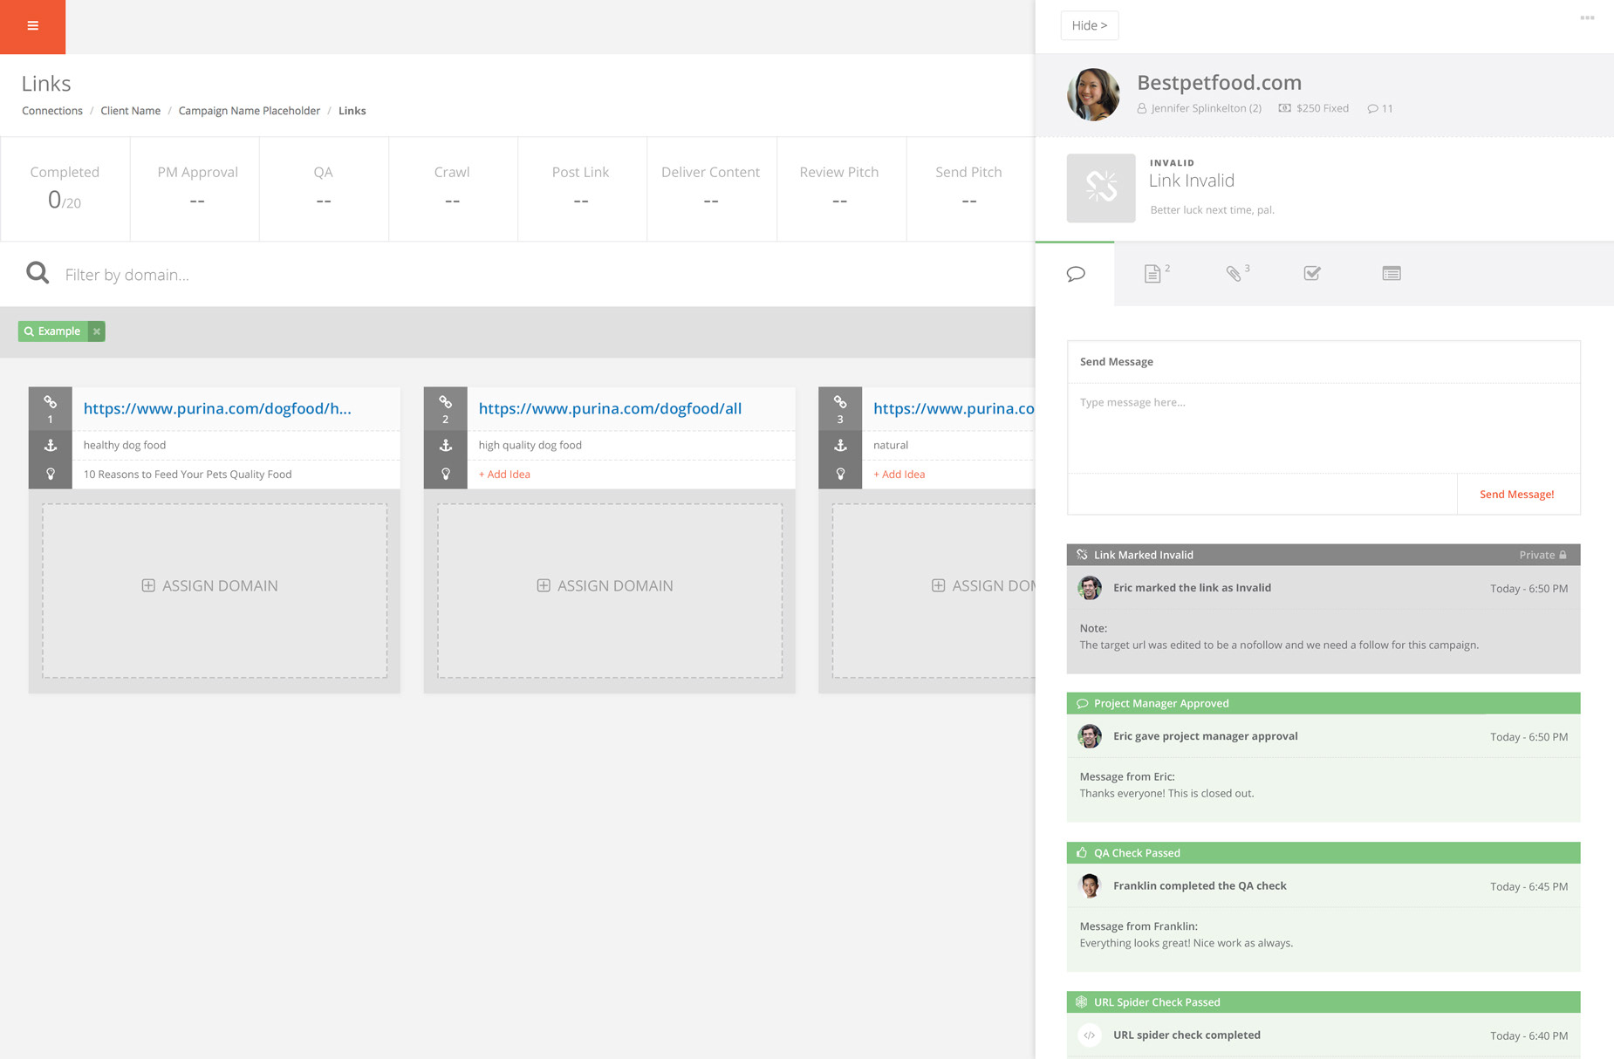
Task: Click Eric's avatar on approval event
Action: pyautogui.click(x=1090, y=736)
